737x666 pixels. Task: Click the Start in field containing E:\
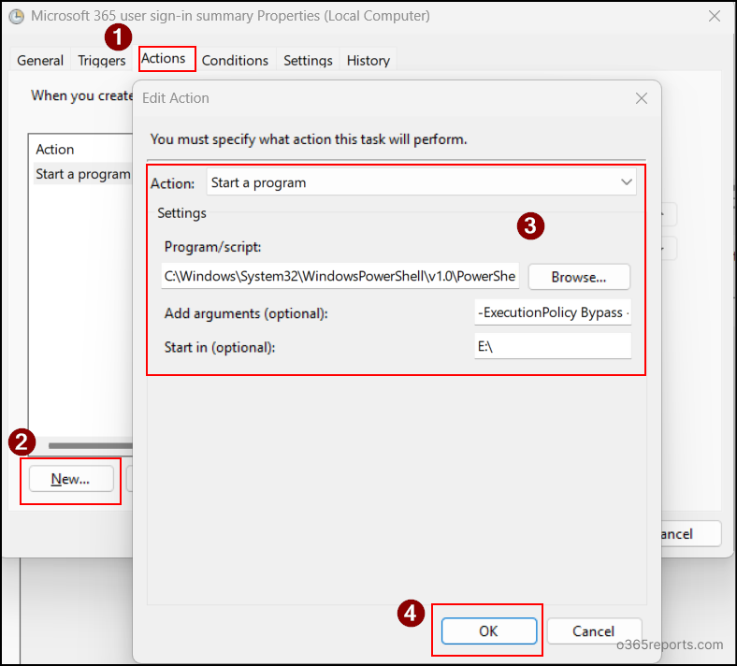552,345
